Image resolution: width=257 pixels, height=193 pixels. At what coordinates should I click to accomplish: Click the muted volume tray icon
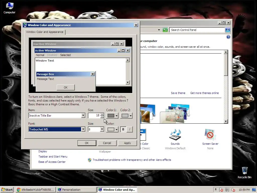(233, 190)
